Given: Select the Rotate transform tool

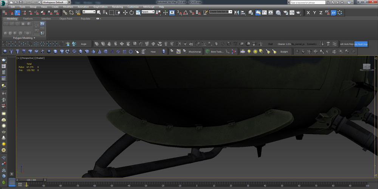Looking at the screenshot, I should (x=131, y=12).
